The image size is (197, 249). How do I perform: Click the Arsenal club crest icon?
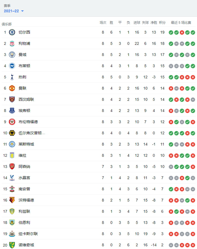pyautogui.click(x=12, y=166)
